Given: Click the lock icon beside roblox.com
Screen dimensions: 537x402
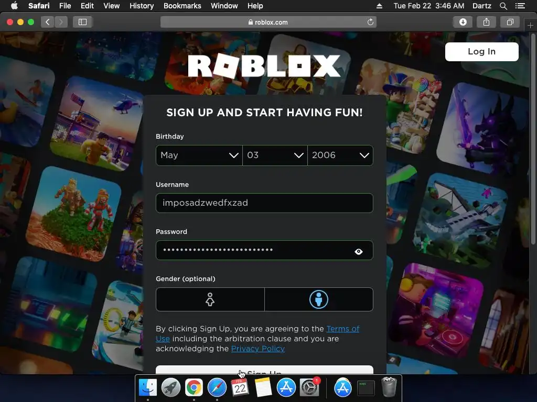Looking at the screenshot, I should (250, 22).
